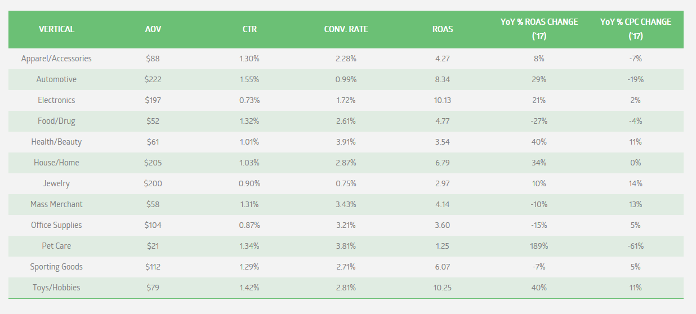The image size is (696, 314).
Task: Click the Automotive vertical cell
Action: [x=56, y=79]
